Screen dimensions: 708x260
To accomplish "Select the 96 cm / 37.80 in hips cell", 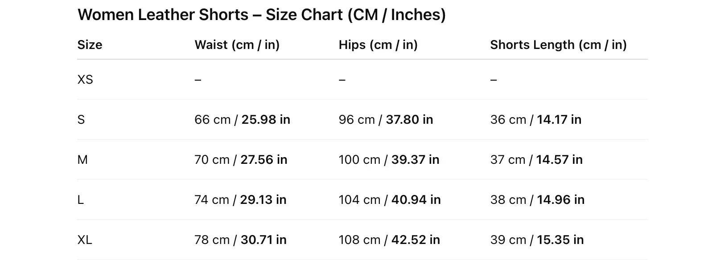I will pos(386,120).
